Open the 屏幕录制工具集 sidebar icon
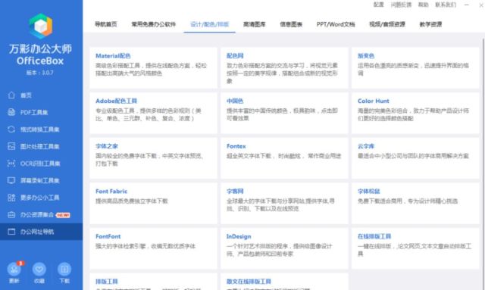Viewport: 485px width, 290px height. point(11,180)
